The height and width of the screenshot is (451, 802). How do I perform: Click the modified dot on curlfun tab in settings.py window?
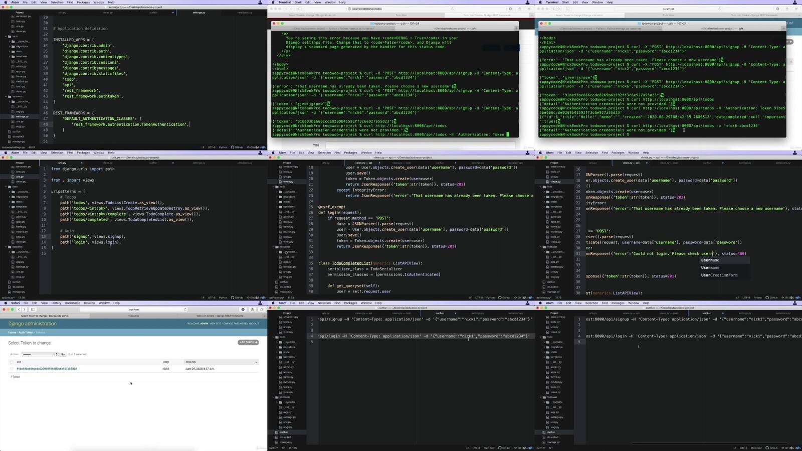click(x=173, y=13)
